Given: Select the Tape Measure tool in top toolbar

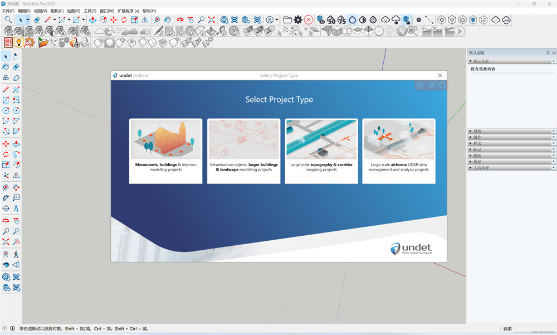Looking at the screenshot, I should (158, 20).
